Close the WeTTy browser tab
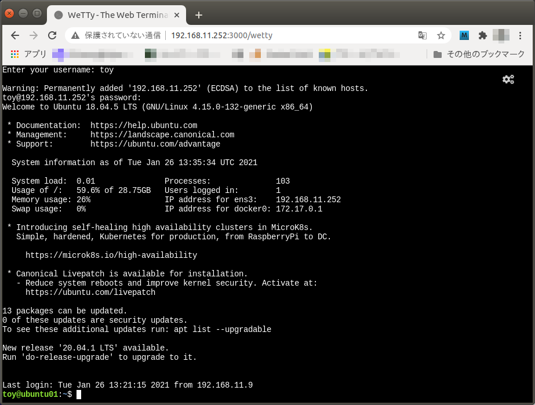 click(177, 15)
